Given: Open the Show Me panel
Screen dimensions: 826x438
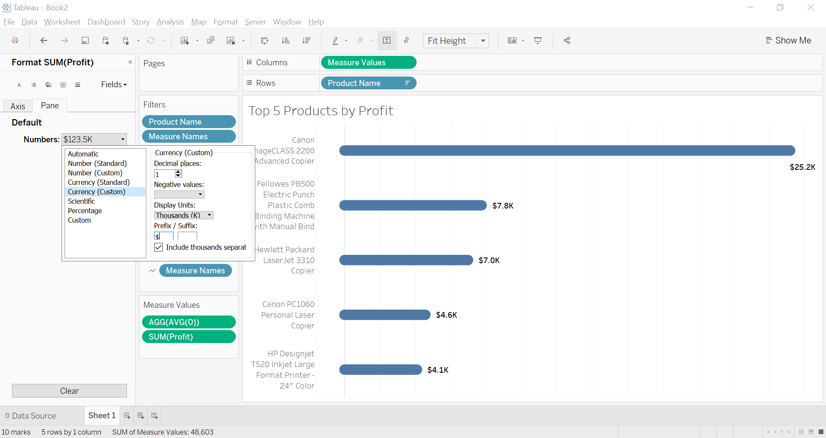Looking at the screenshot, I should click(x=788, y=40).
